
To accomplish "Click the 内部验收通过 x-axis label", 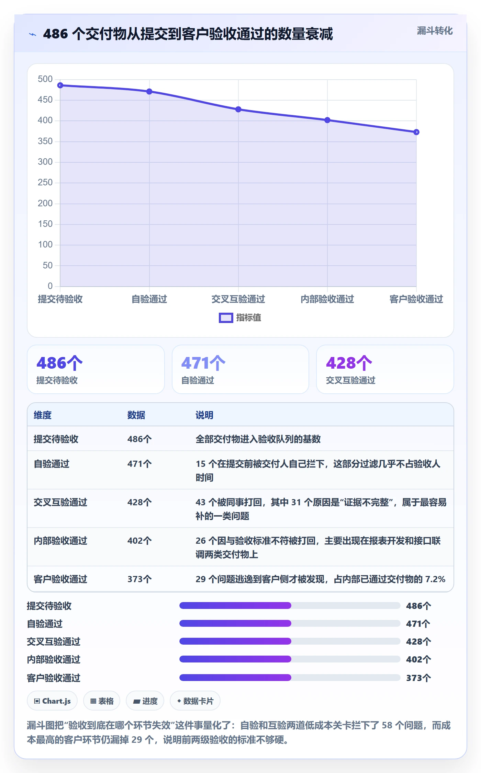I will (x=327, y=299).
